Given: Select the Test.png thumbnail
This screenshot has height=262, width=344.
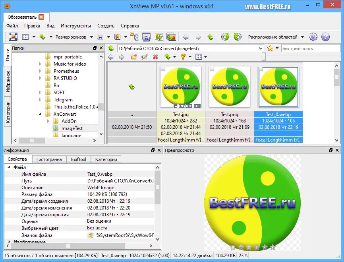Looking at the screenshot, I should tap(230, 87).
